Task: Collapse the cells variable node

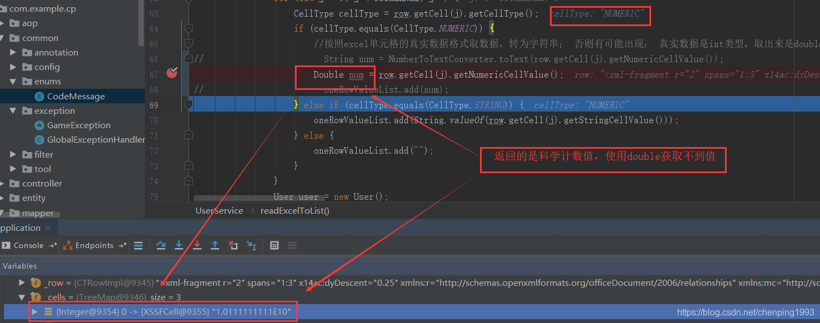Action: (x=22, y=297)
